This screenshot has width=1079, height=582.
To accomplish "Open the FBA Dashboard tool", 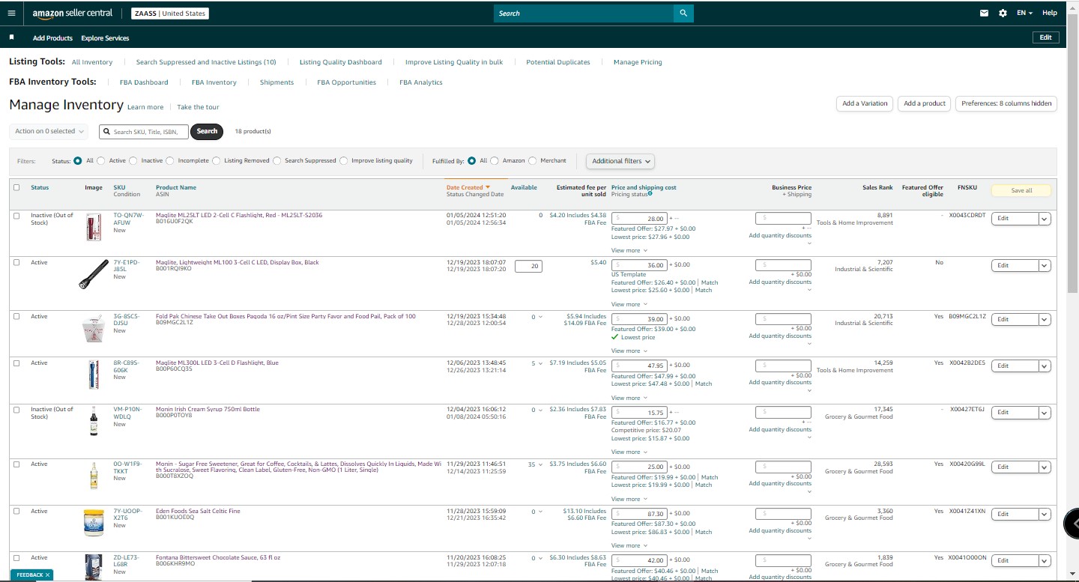I will (x=144, y=82).
